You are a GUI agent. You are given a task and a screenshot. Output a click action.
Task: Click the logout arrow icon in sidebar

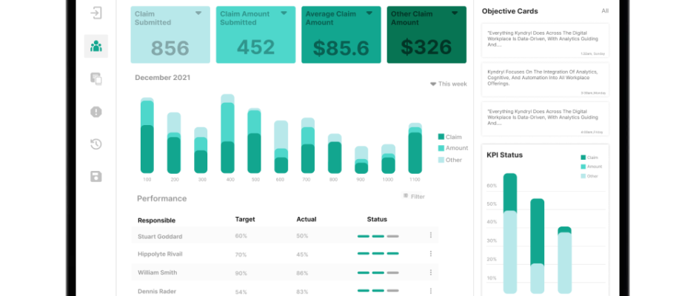pos(96,13)
